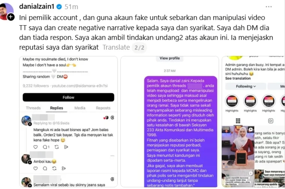The width and height of the screenshot is (285, 189).
Task: Select the Reposts tab
Action: [103, 108]
